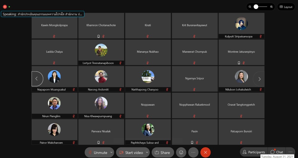Click the Share button
Image resolution: width=298 pixels, height=158 pixels.
point(162,152)
